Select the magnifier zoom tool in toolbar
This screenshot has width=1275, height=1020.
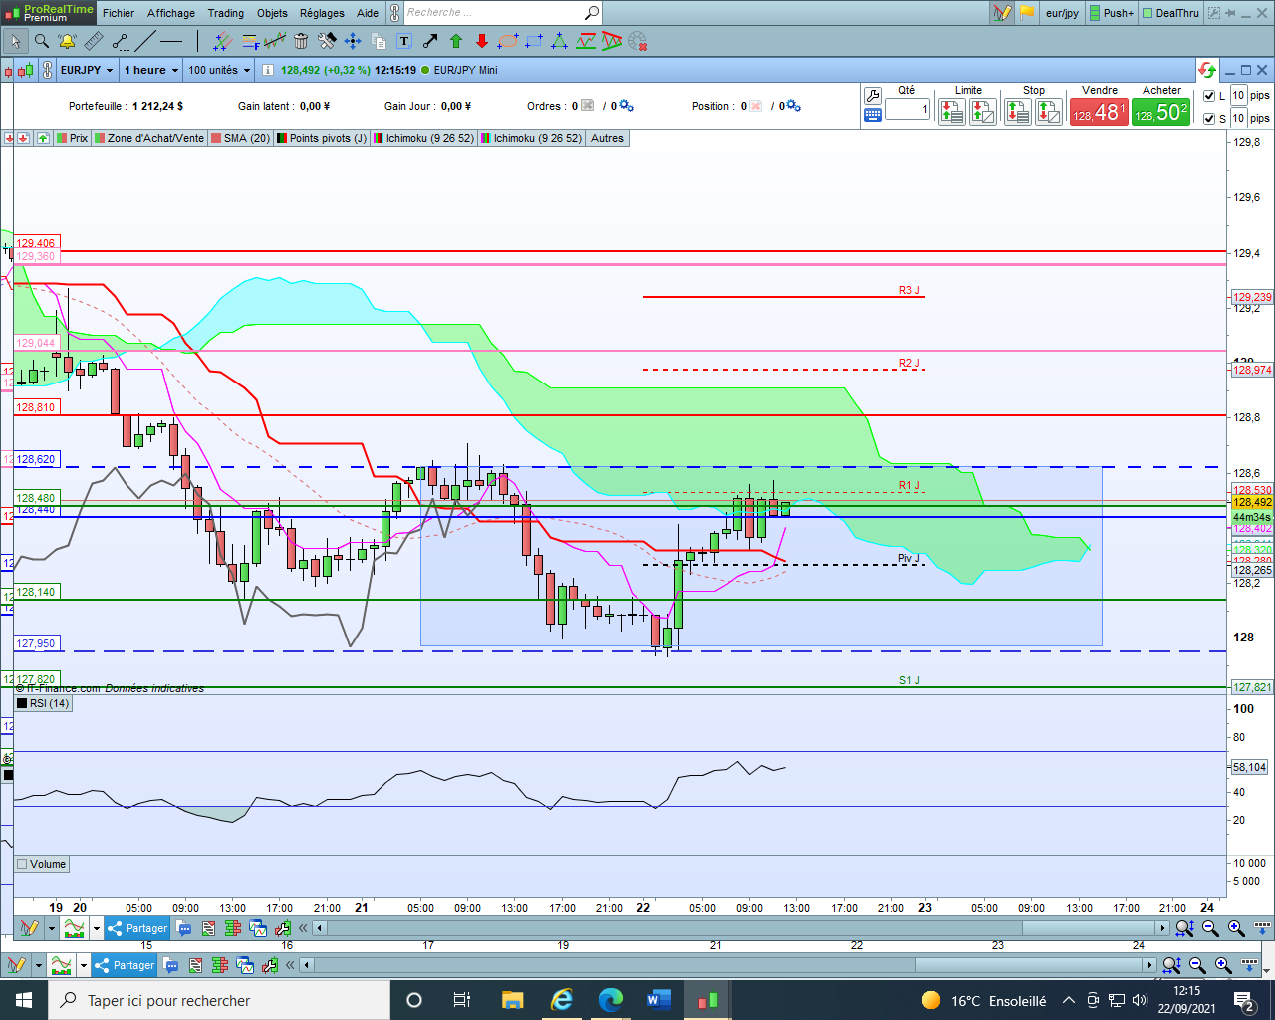click(42, 41)
